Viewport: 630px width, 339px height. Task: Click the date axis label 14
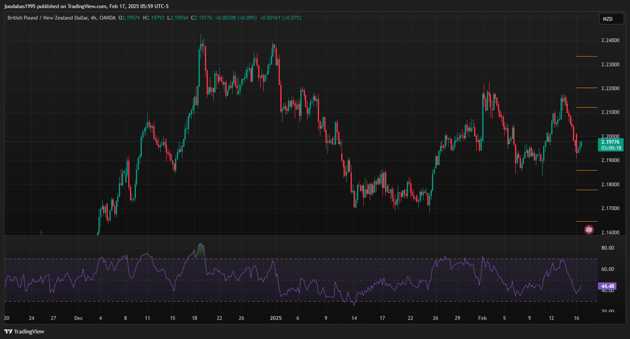pos(354,318)
